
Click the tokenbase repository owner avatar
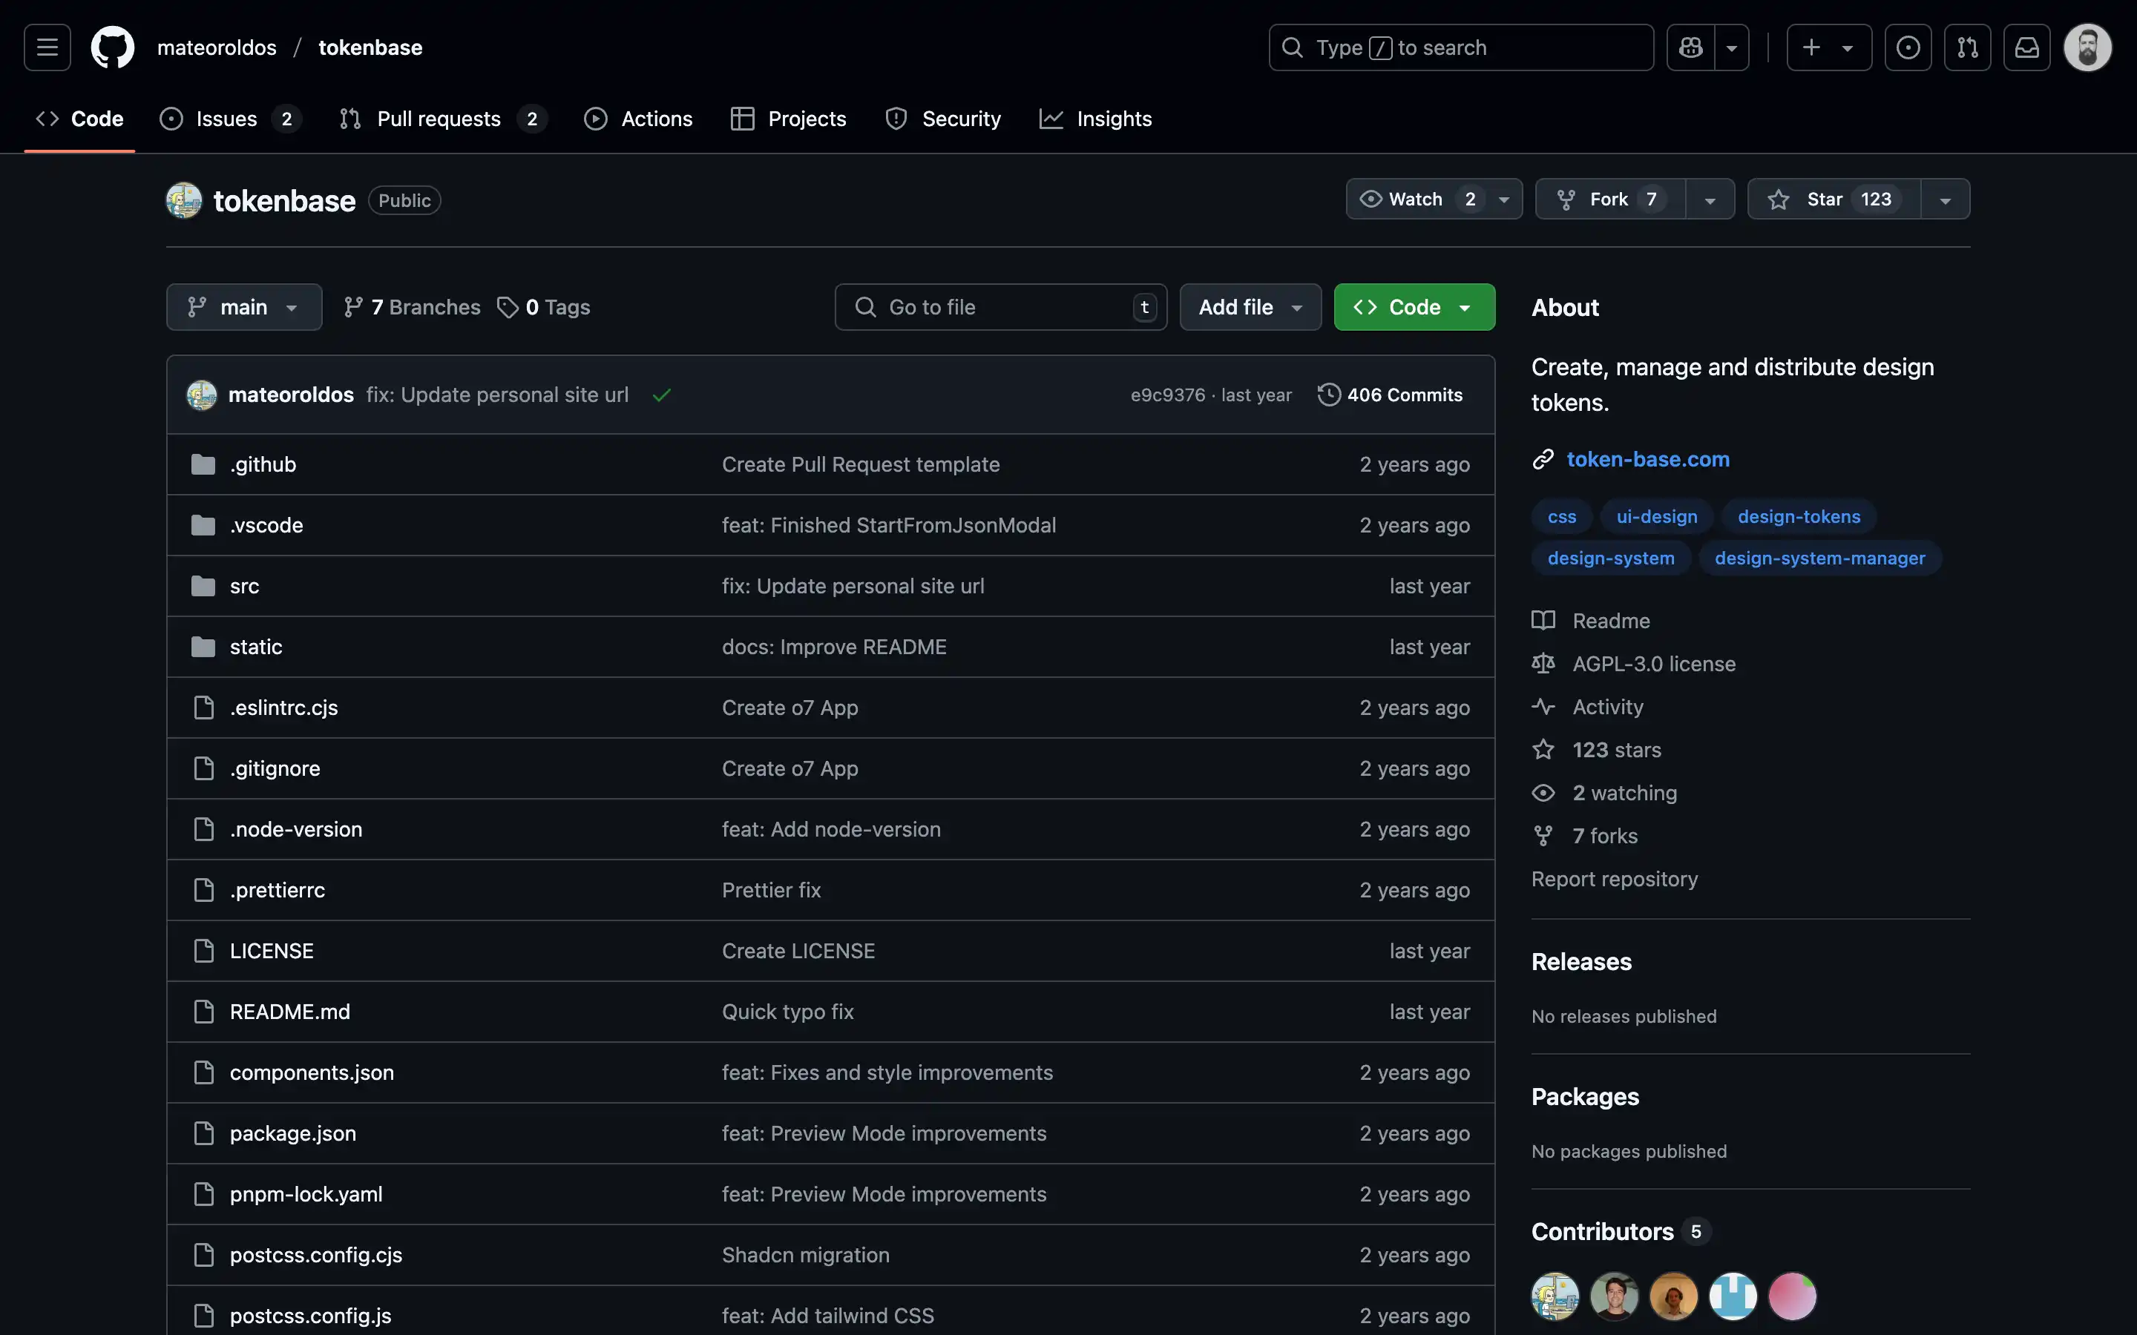(x=184, y=200)
